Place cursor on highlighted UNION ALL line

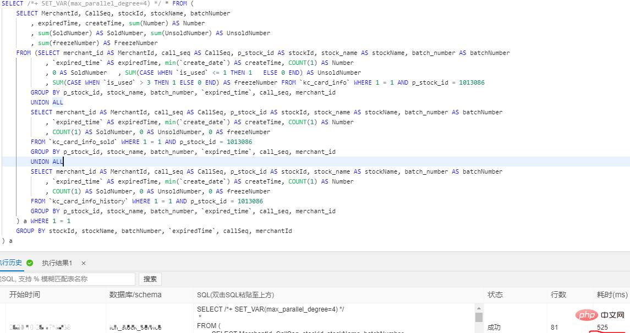point(47,162)
